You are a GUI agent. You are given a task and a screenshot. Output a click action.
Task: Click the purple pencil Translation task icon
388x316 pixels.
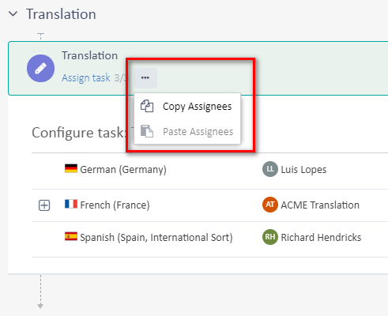[40, 69]
